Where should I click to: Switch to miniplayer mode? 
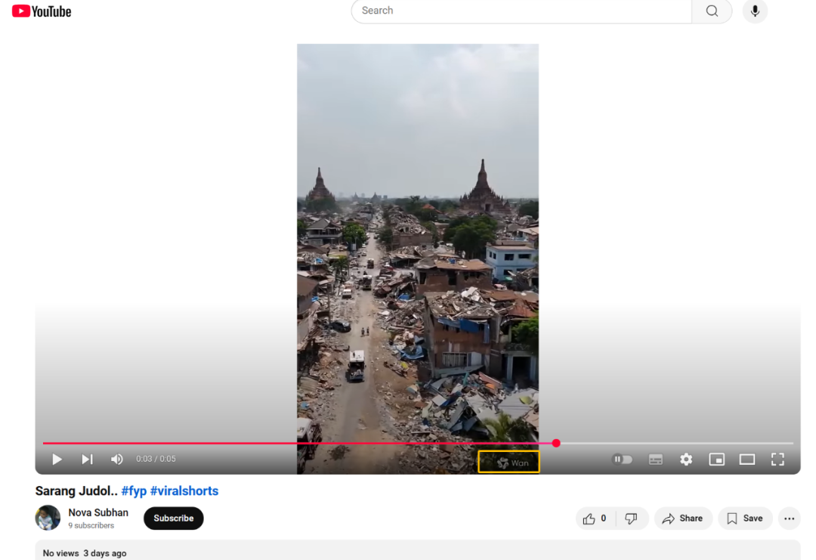pos(716,459)
